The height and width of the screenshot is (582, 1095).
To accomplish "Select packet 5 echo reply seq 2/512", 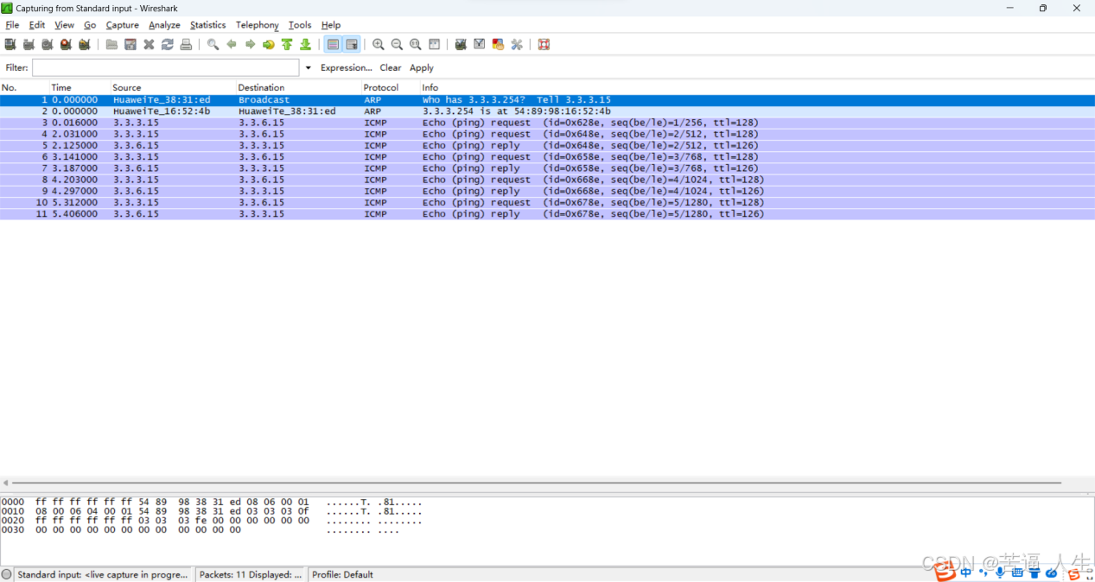I will click(x=547, y=145).
